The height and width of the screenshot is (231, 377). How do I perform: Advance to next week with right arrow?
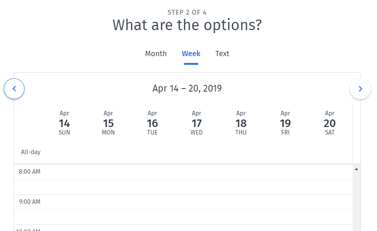click(360, 89)
